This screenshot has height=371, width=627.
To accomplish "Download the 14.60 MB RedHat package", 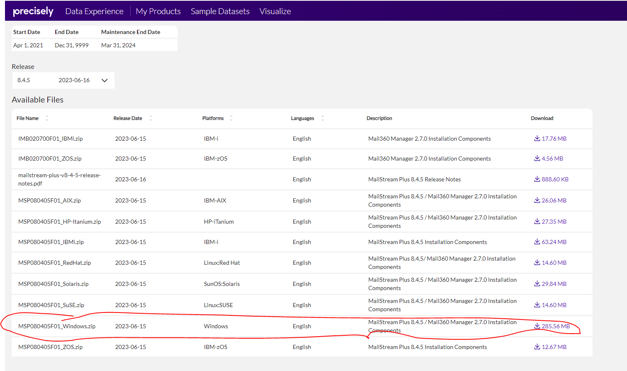I will [550, 263].
